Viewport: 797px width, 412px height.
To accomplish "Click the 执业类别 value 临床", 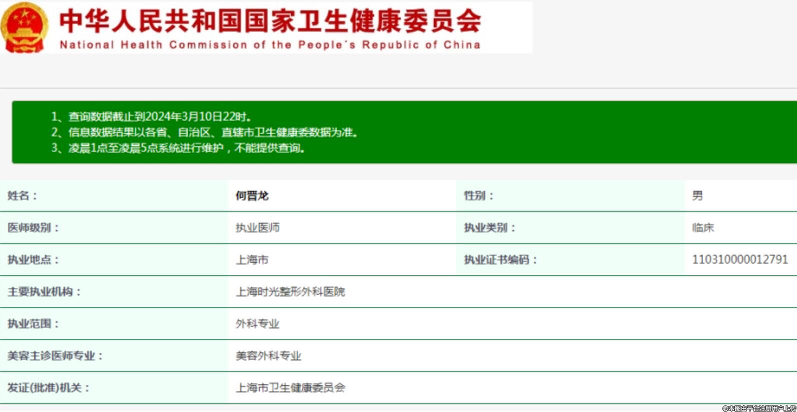I will (x=703, y=227).
